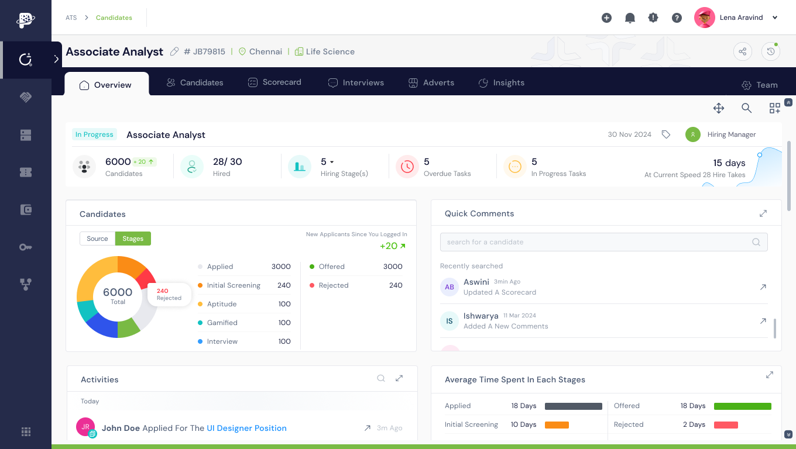796x449 pixels.
Task: Open the UI Designer Position link
Action: (x=246, y=428)
